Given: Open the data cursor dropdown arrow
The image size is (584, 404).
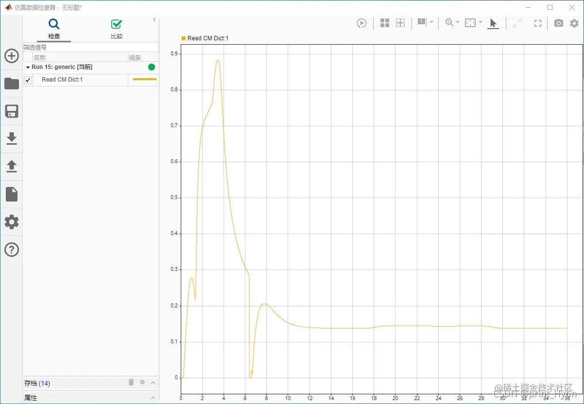Looking at the screenshot, I should tap(431, 22).
